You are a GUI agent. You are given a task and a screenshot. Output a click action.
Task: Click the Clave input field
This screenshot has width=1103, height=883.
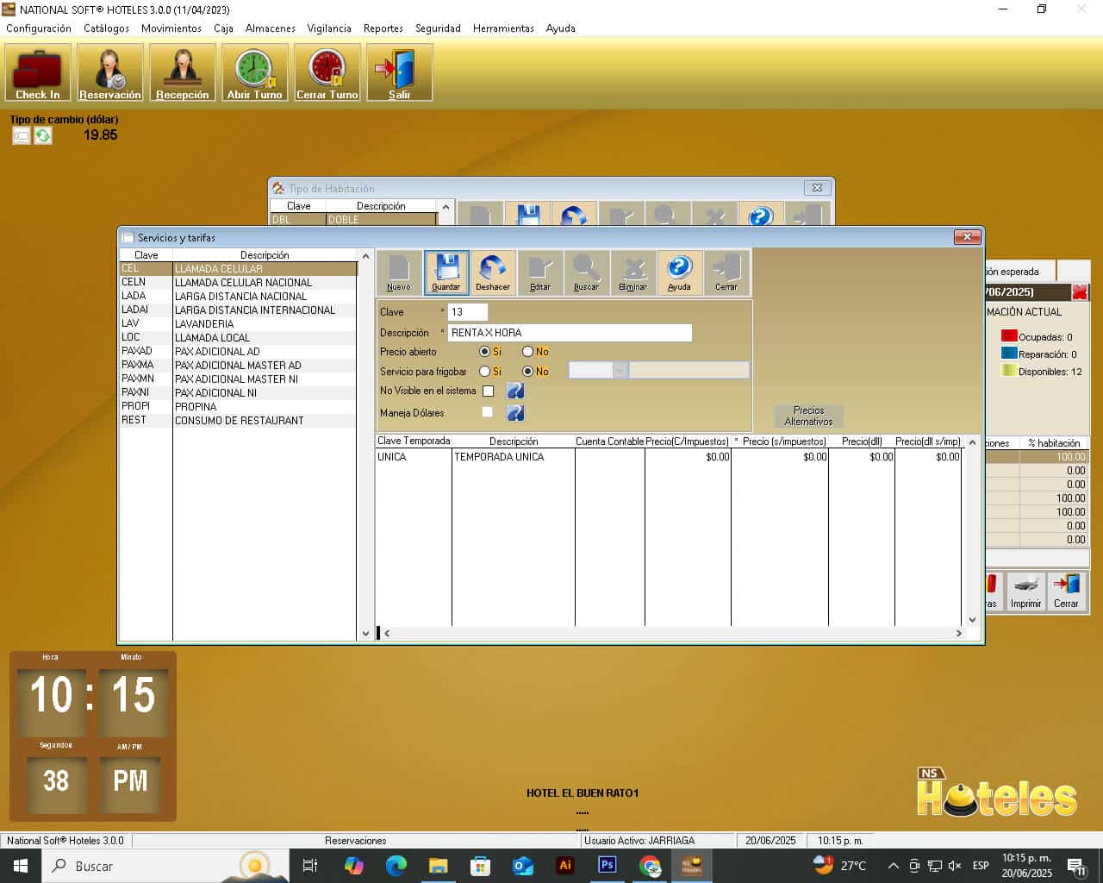pyautogui.click(x=468, y=312)
